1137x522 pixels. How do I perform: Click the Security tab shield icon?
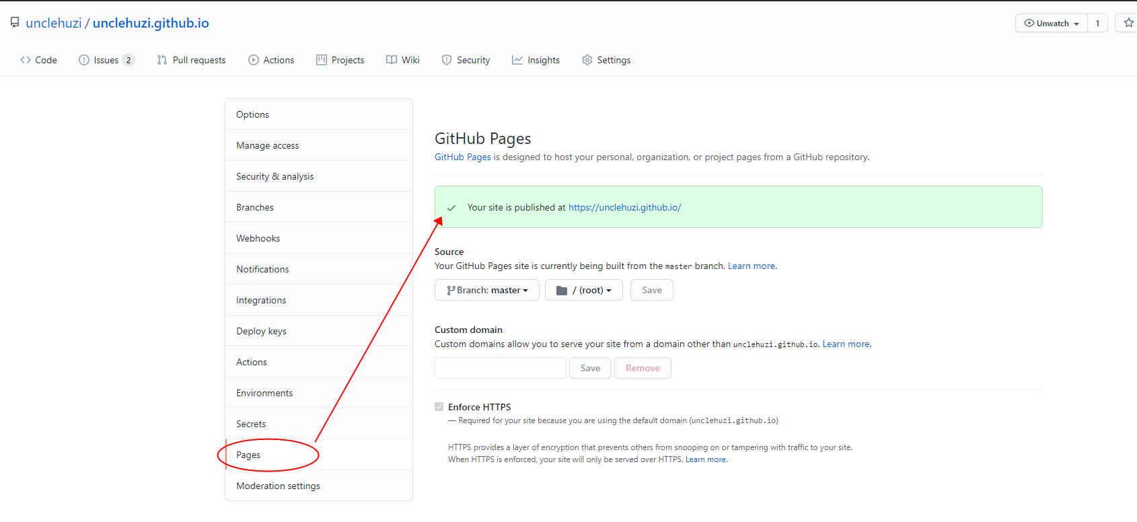point(447,60)
